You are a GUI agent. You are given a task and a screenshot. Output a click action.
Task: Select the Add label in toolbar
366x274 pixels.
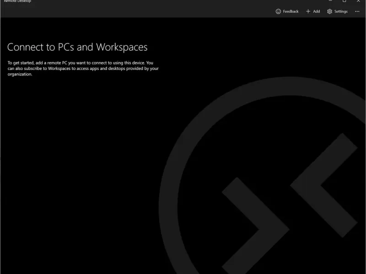pos(316,11)
